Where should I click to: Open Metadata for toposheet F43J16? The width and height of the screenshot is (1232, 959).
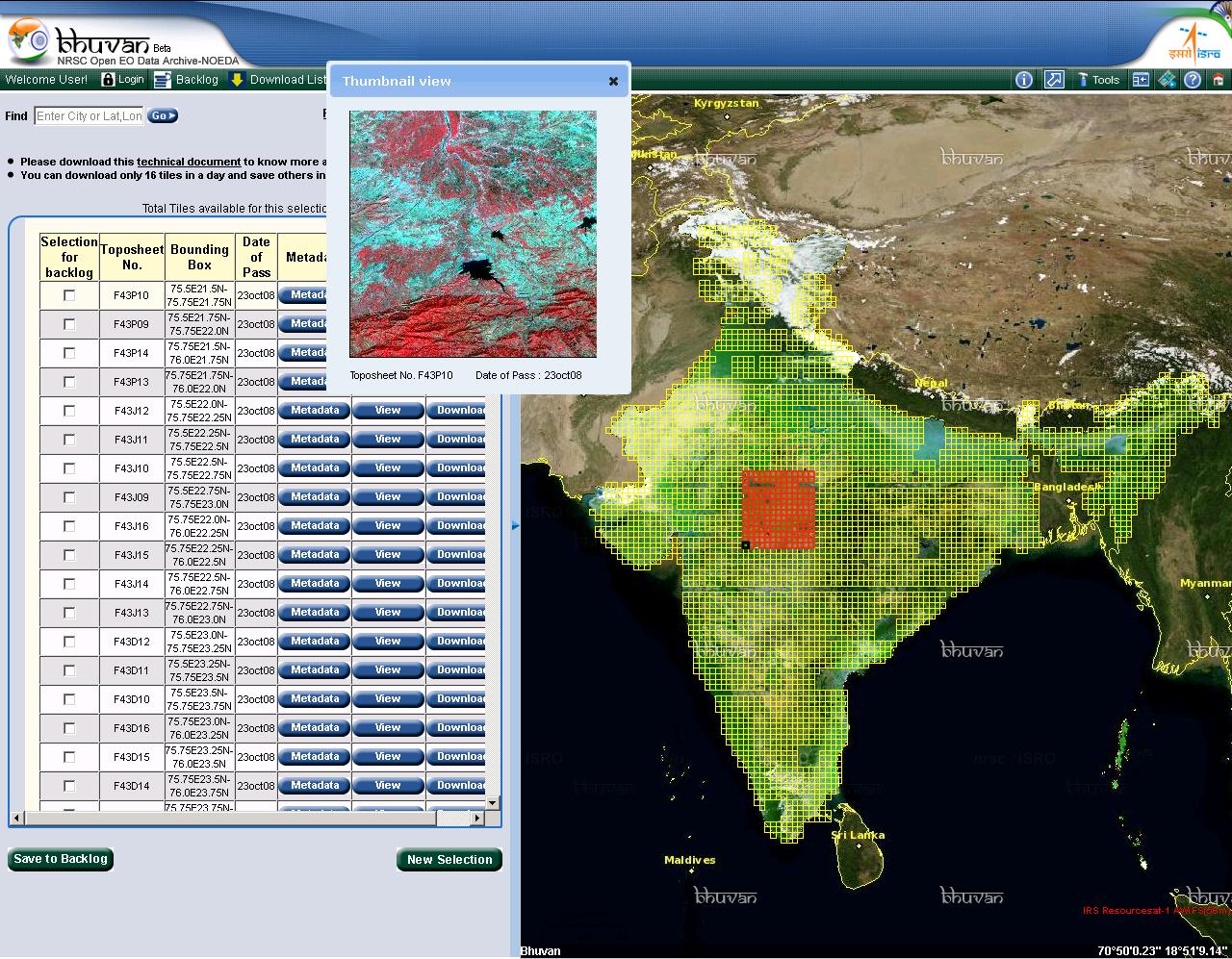pos(314,526)
